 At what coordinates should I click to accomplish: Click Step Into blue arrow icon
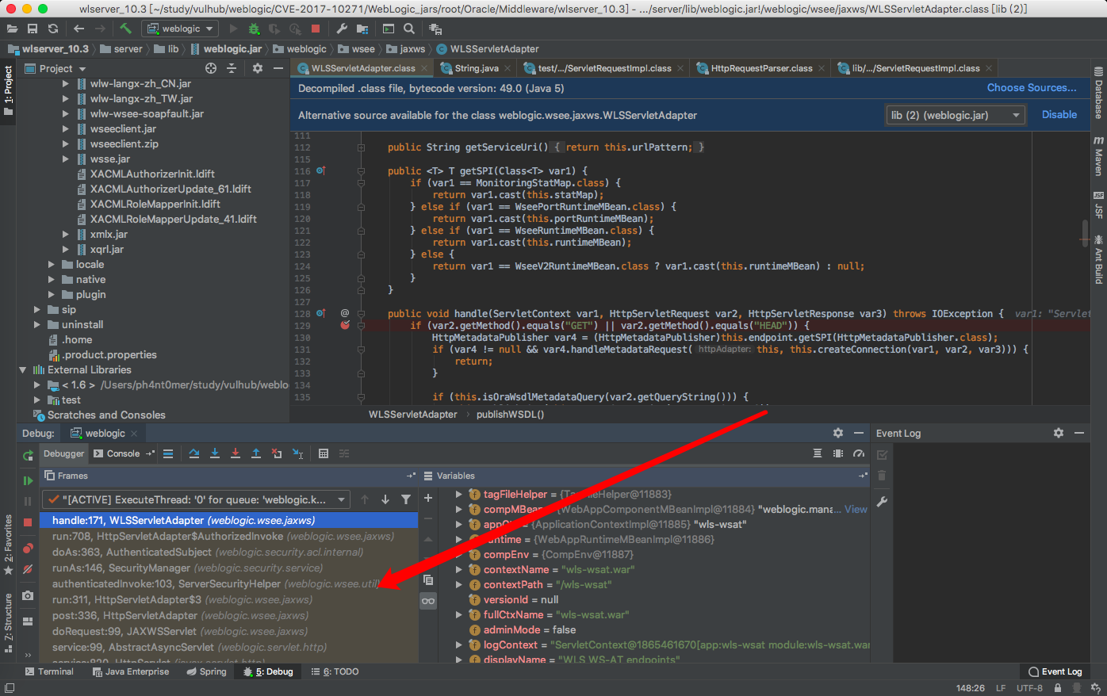coord(215,453)
